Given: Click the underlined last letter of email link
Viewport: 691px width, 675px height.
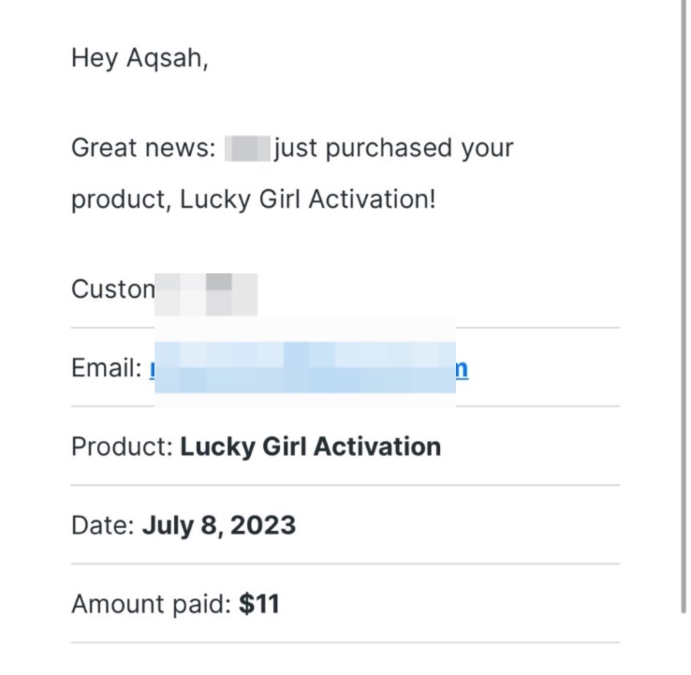Looking at the screenshot, I should point(462,369).
